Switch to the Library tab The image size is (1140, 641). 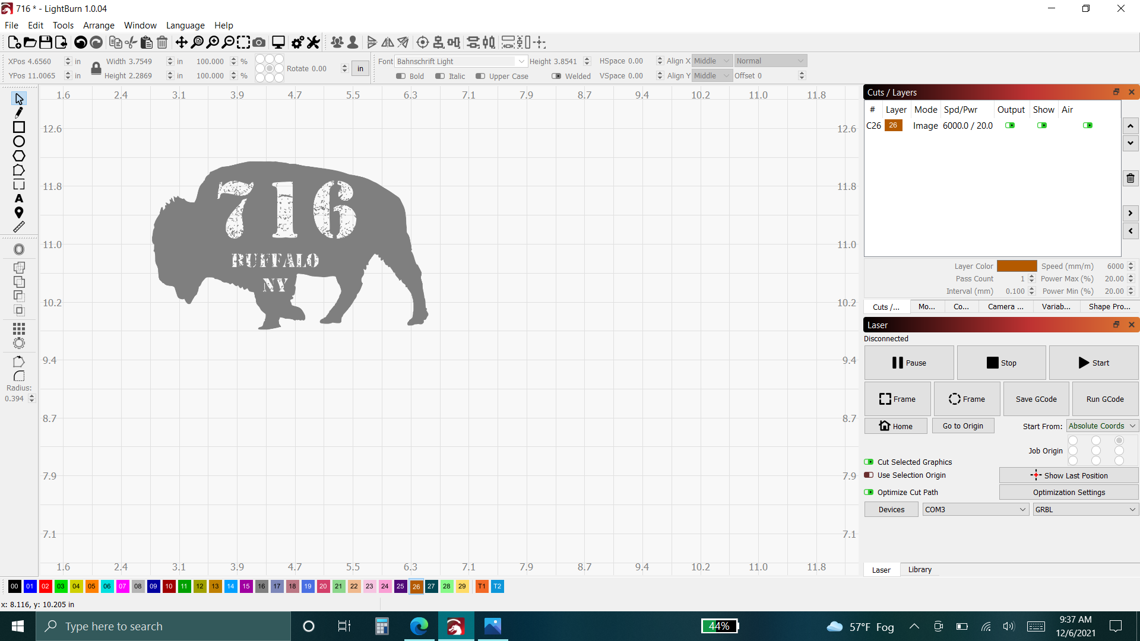[920, 569]
